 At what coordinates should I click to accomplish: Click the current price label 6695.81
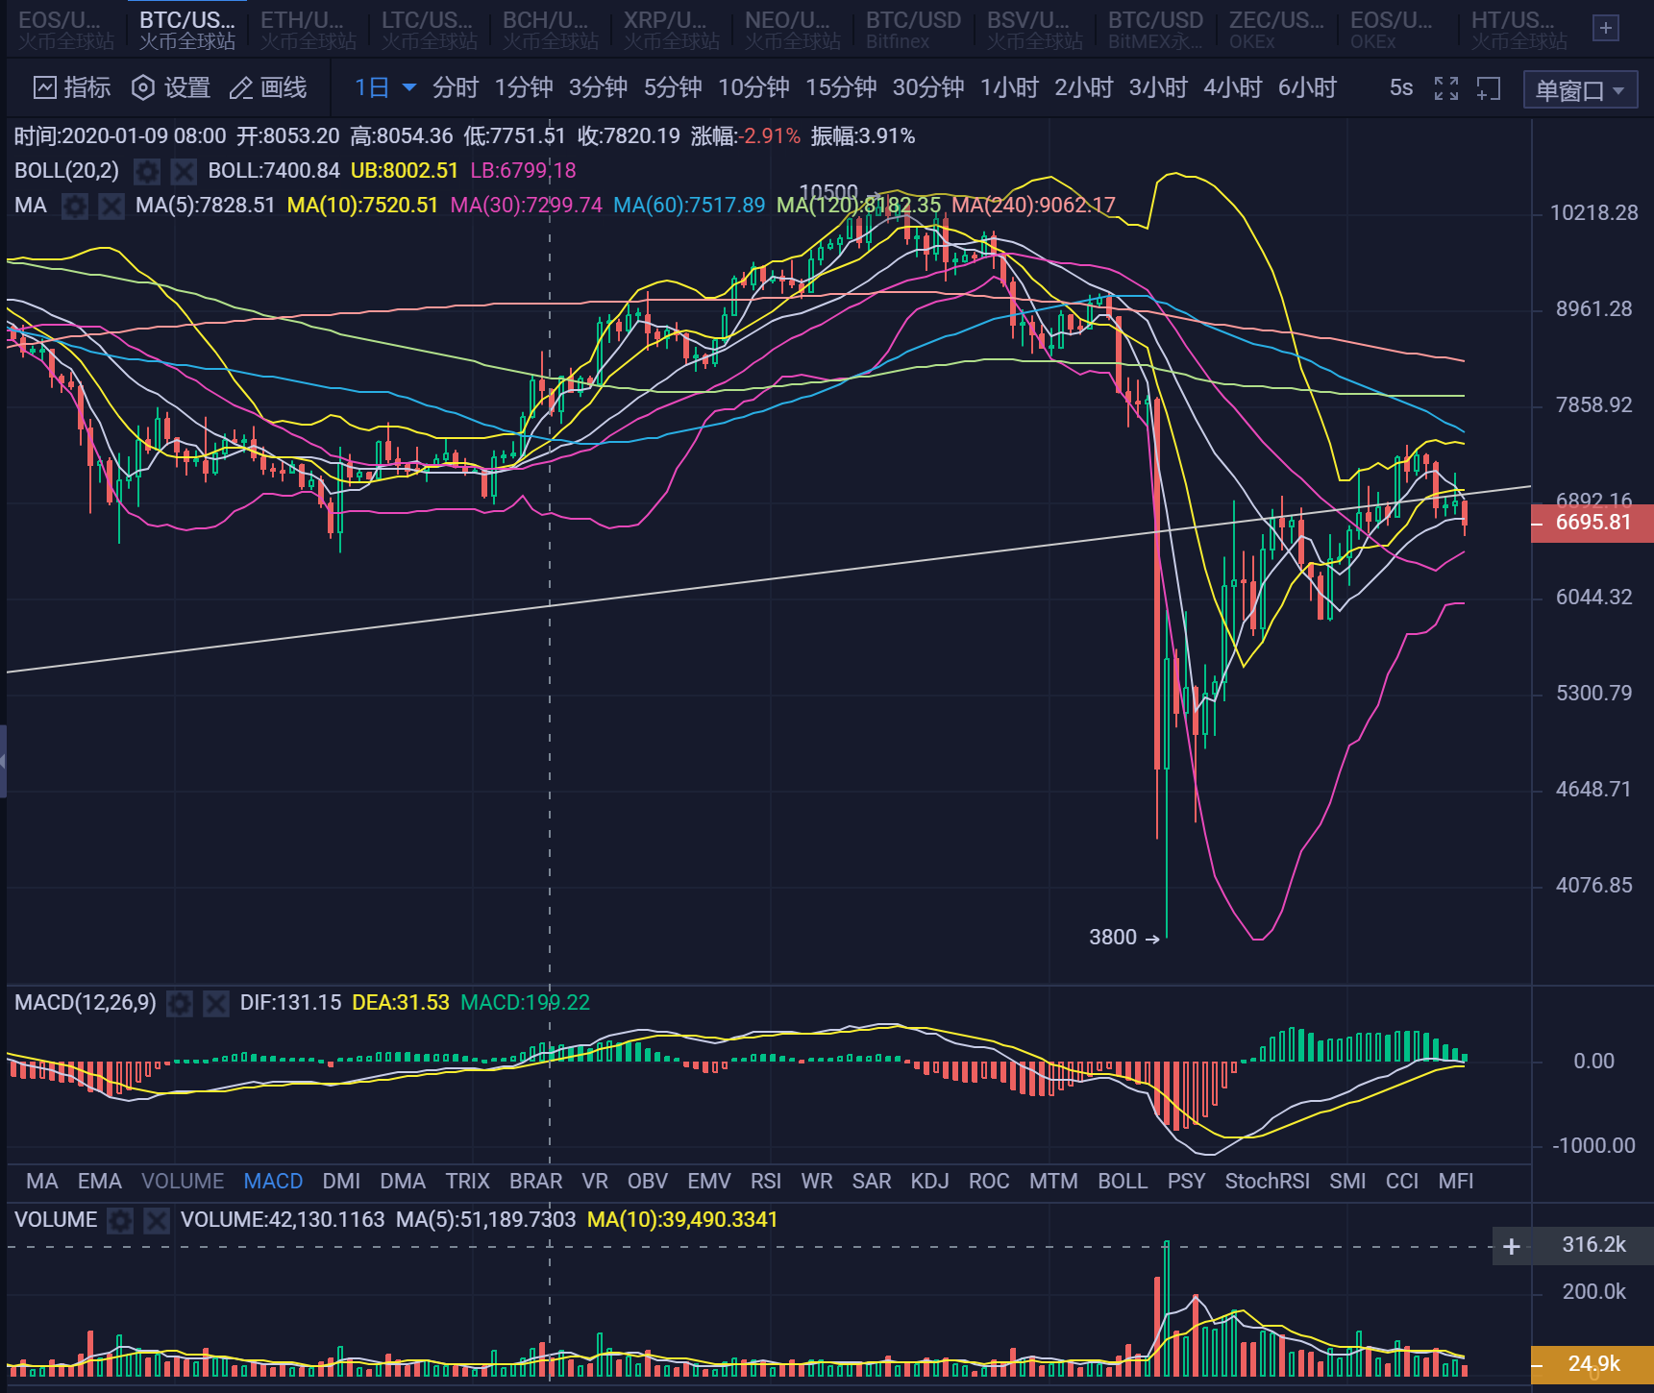(x=1592, y=523)
